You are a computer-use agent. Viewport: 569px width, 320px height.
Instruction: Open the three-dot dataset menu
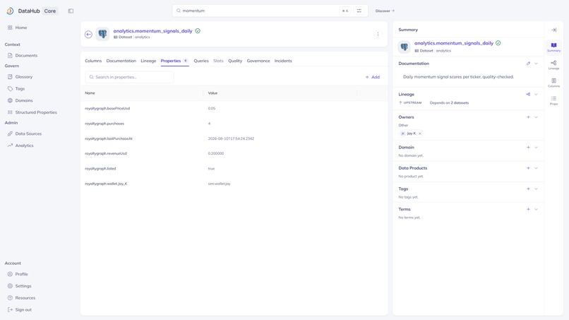coord(378,34)
